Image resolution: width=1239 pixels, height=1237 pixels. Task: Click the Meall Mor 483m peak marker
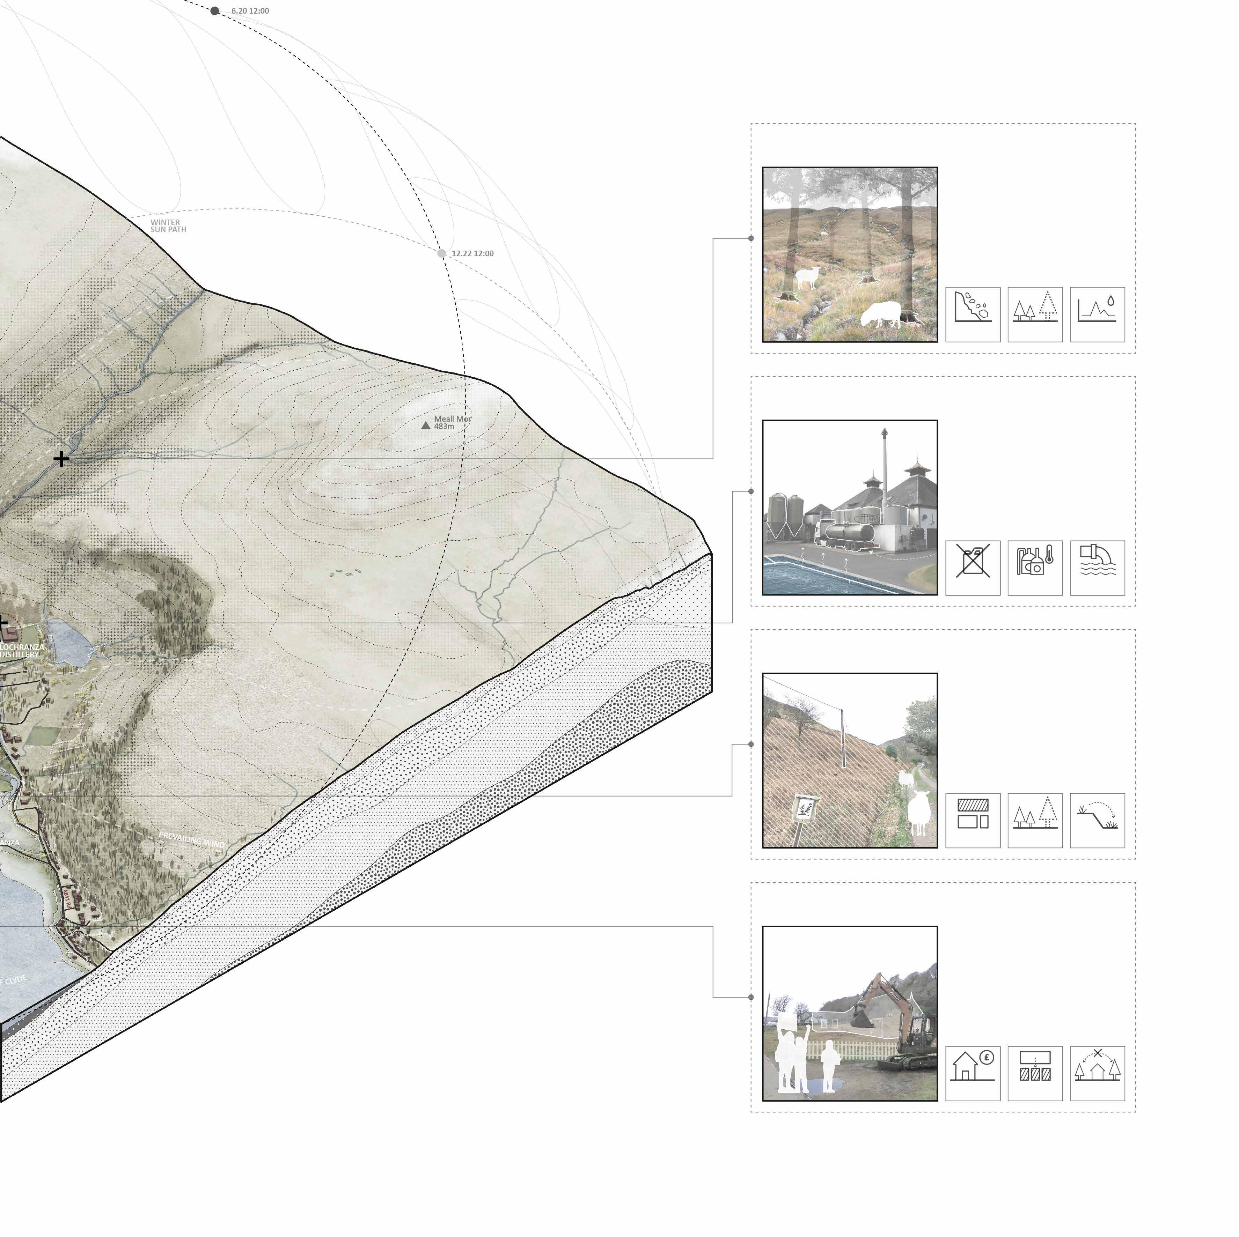click(426, 425)
